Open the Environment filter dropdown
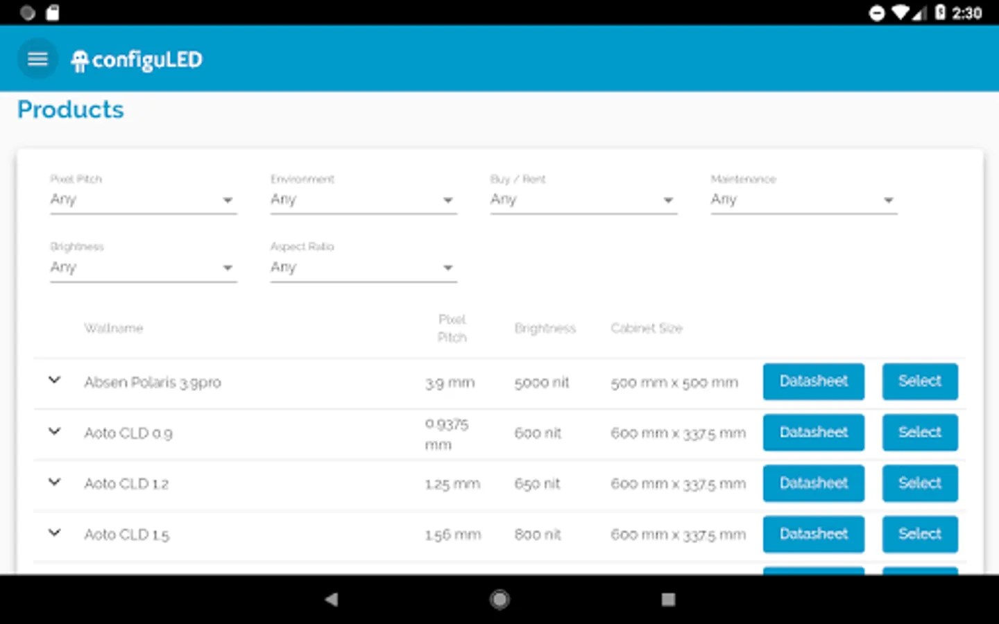The width and height of the screenshot is (999, 624). tap(364, 200)
